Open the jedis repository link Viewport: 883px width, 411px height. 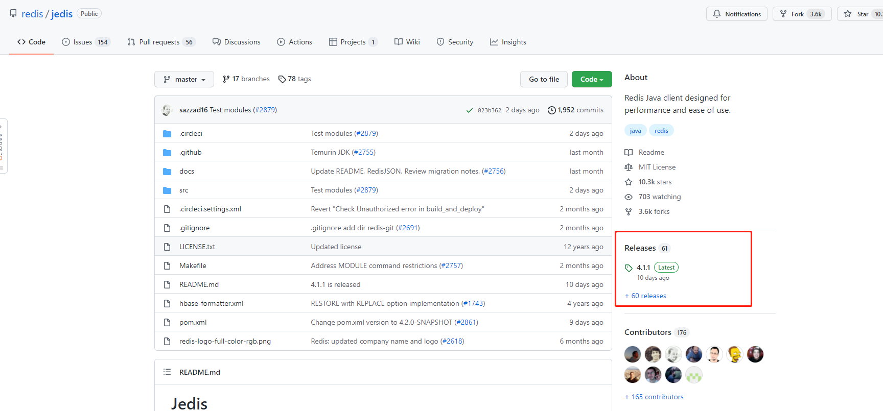click(x=62, y=14)
